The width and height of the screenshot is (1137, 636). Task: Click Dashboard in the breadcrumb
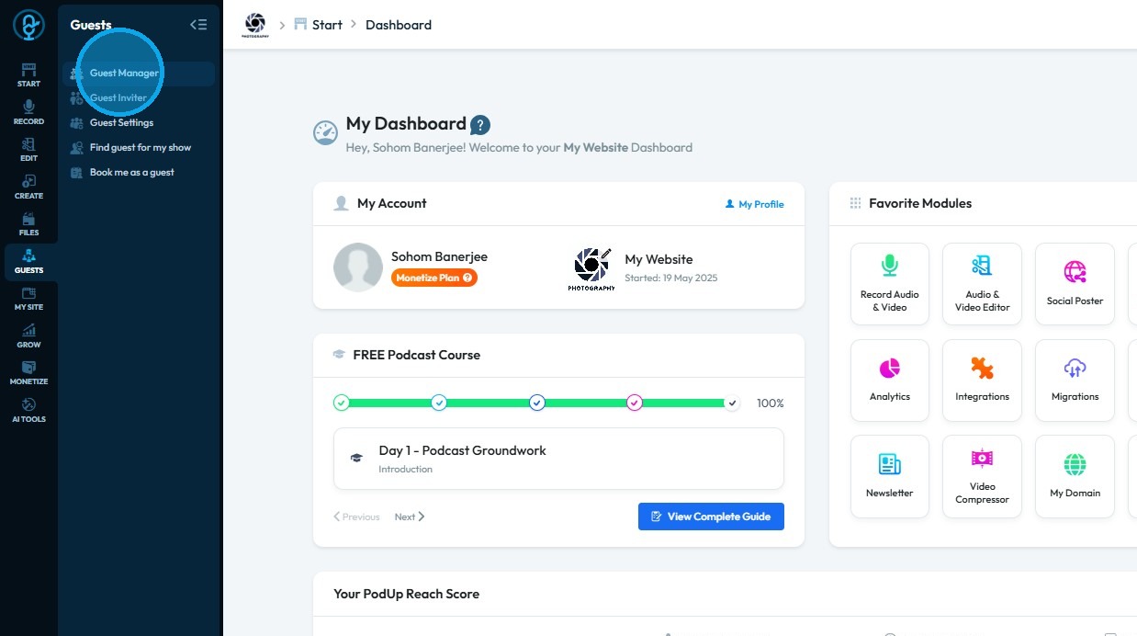point(399,25)
